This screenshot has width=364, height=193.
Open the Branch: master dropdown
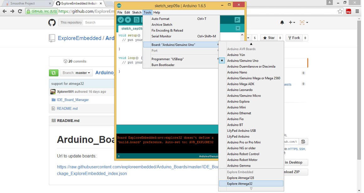pyautogui.click(x=76, y=73)
